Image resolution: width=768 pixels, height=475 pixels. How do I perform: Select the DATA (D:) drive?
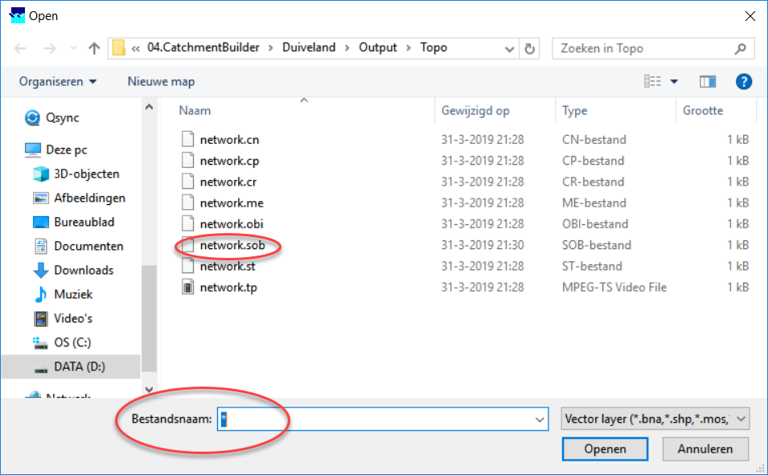(79, 366)
